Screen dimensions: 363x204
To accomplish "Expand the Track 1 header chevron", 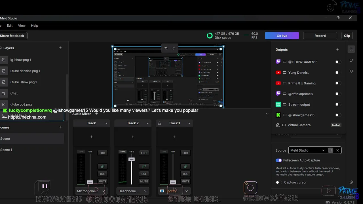I will (x=189, y=123).
